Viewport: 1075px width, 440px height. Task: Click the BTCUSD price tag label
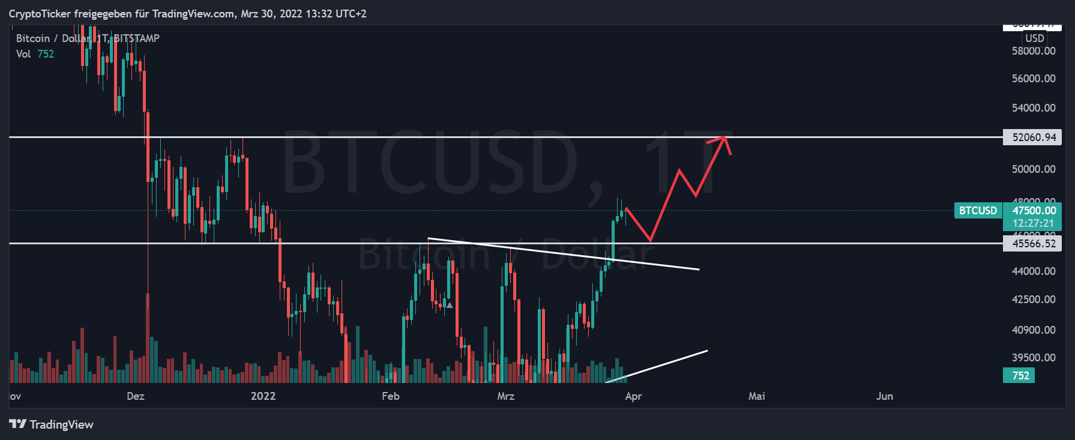tap(977, 211)
